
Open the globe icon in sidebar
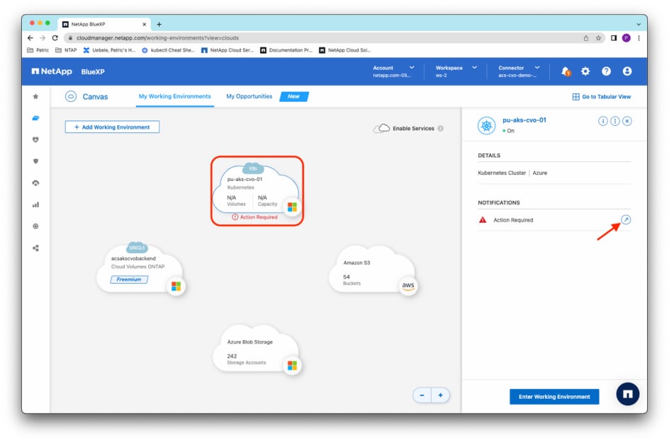point(36,226)
